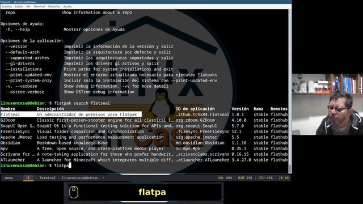The width and height of the screenshot is (363, 204).
Task: Select the highlighted Flatseal result row
Action: click(x=71, y=114)
